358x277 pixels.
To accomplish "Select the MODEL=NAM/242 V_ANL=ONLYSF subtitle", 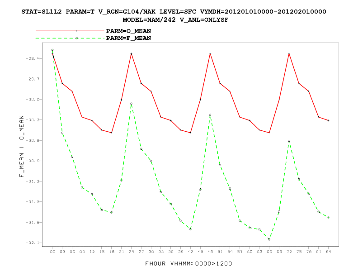I will 175,20.
